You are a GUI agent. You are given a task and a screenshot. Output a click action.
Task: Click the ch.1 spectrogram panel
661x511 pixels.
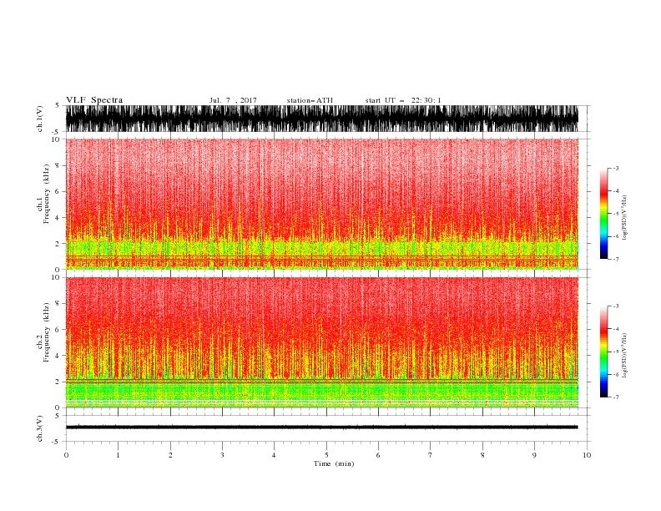(x=321, y=204)
